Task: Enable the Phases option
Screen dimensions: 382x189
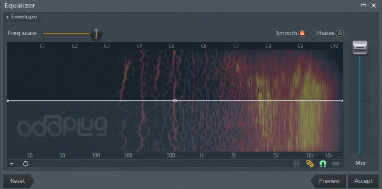Action: coord(339,33)
